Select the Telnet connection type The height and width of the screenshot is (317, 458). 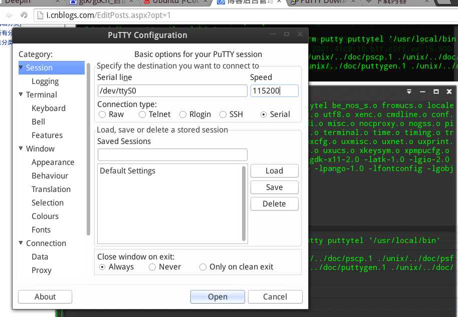pyautogui.click(x=142, y=114)
